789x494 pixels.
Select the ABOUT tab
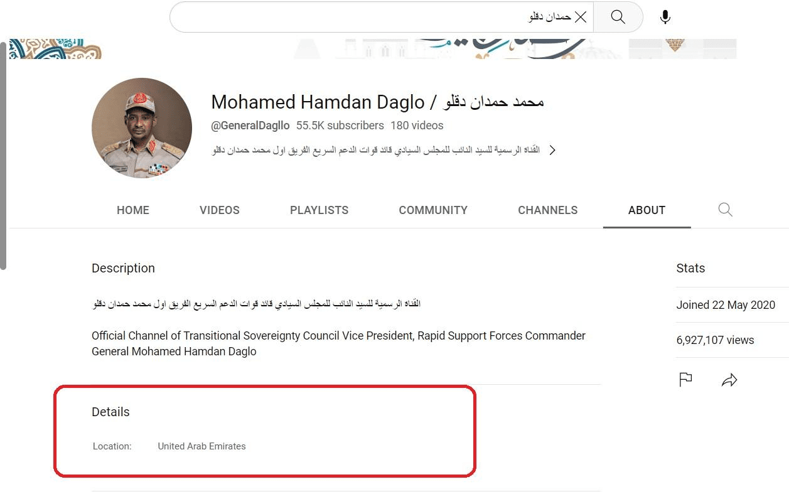(647, 210)
